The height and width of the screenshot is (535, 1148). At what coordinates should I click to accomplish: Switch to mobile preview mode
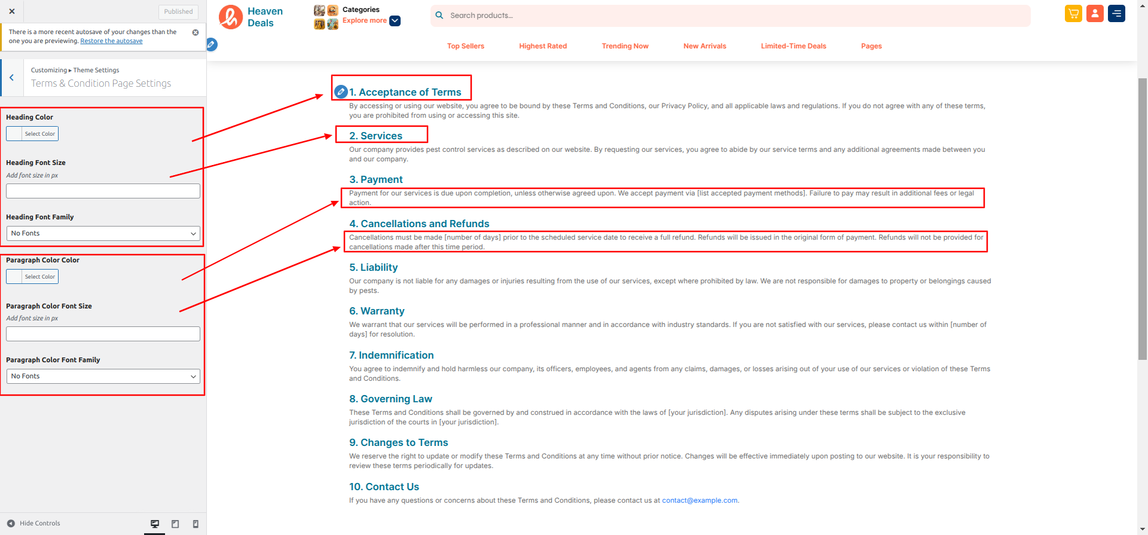click(196, 524)
